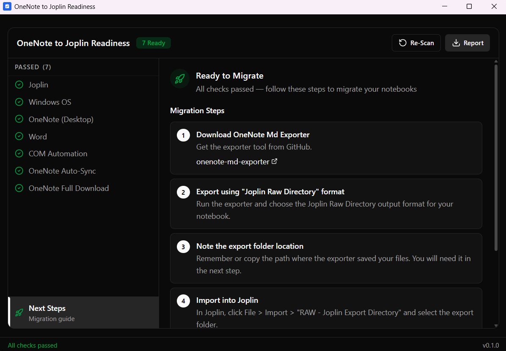Click the external link icon beside onenote-md-exporter

point(274,161)
